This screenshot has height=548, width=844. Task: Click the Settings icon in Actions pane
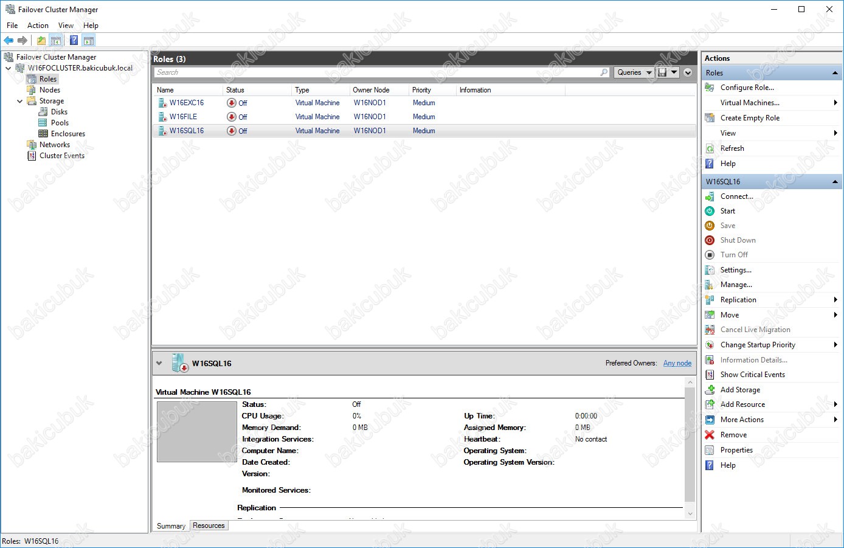tap(710, 270)
